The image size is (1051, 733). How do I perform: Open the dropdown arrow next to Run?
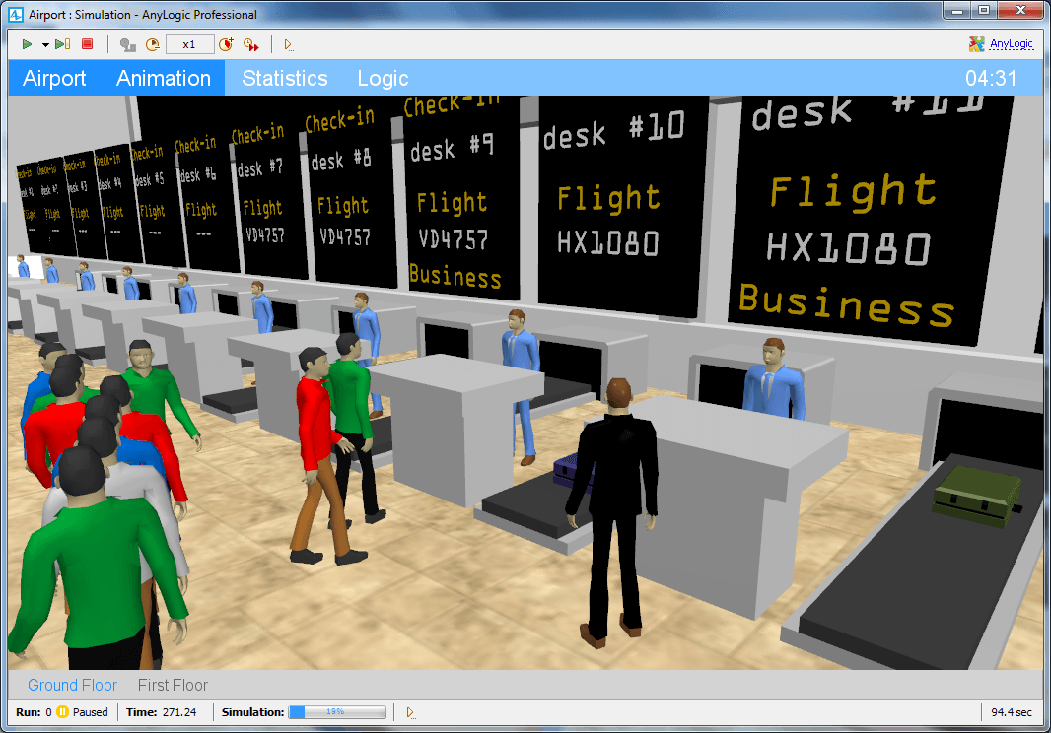pyautogui.click(x=45, y=45)
